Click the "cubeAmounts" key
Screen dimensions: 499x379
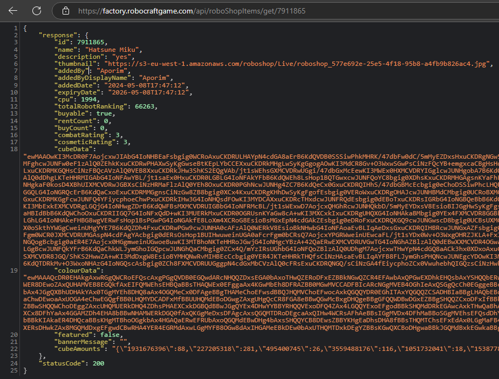pos(79,349)
